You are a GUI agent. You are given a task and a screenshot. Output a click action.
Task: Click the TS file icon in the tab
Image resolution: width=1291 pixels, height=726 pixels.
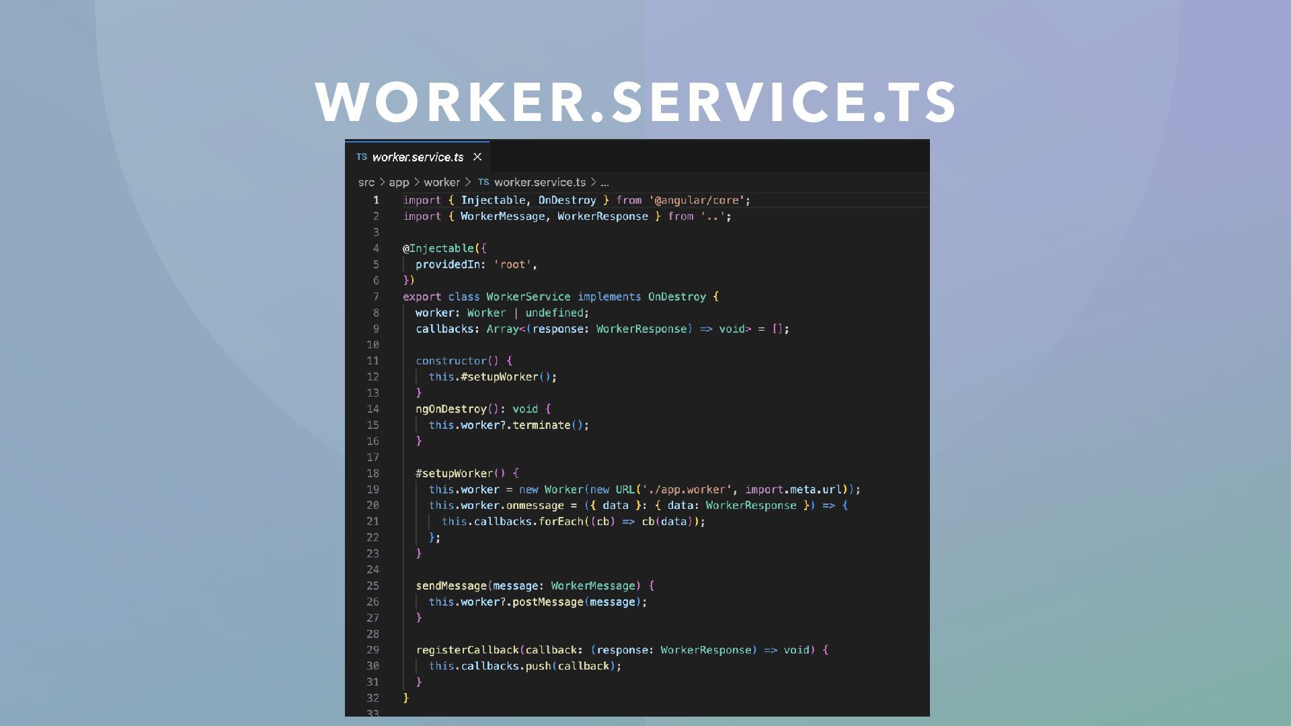362,157
